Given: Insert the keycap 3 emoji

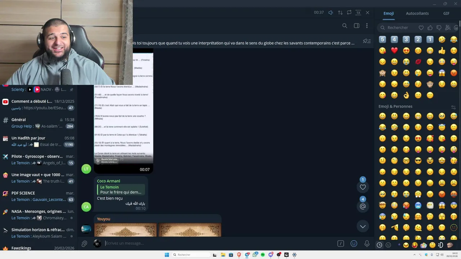Looking at the screenshot, I should 406,40.
